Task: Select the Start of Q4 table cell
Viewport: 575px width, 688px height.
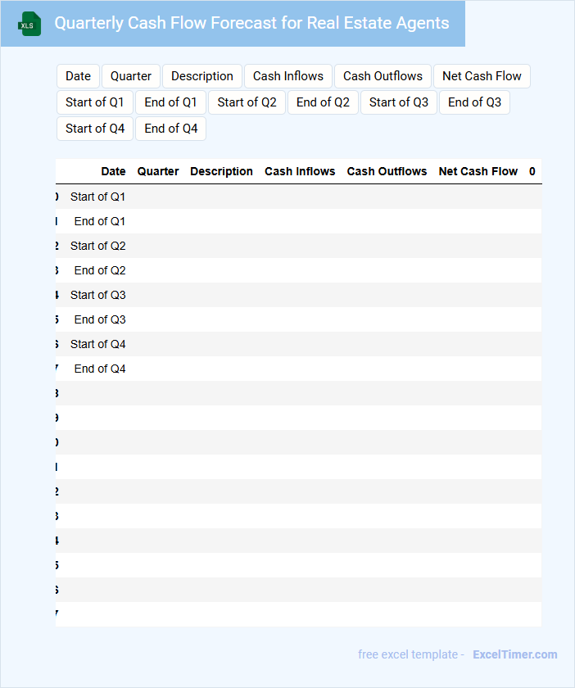Action: coord(98,345)
